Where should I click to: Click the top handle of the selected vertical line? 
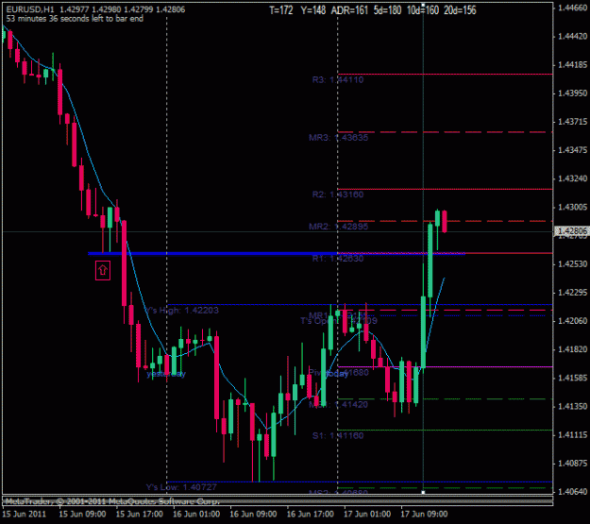pyautogui.click(x=423, y=6)
